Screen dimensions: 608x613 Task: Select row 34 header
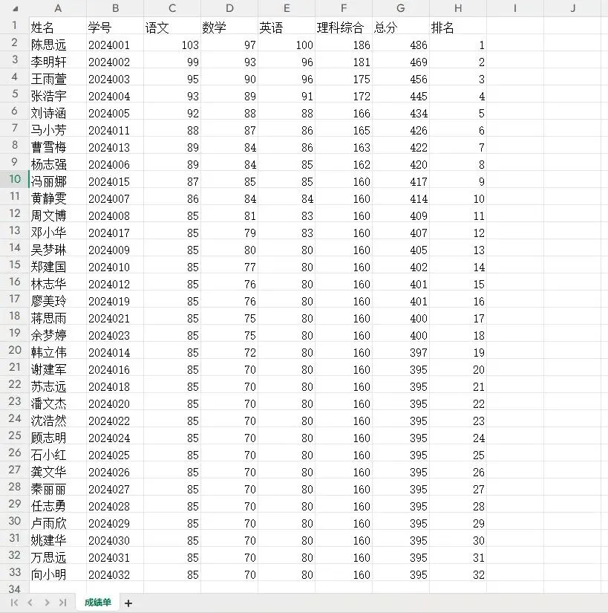tap(14, 588)
